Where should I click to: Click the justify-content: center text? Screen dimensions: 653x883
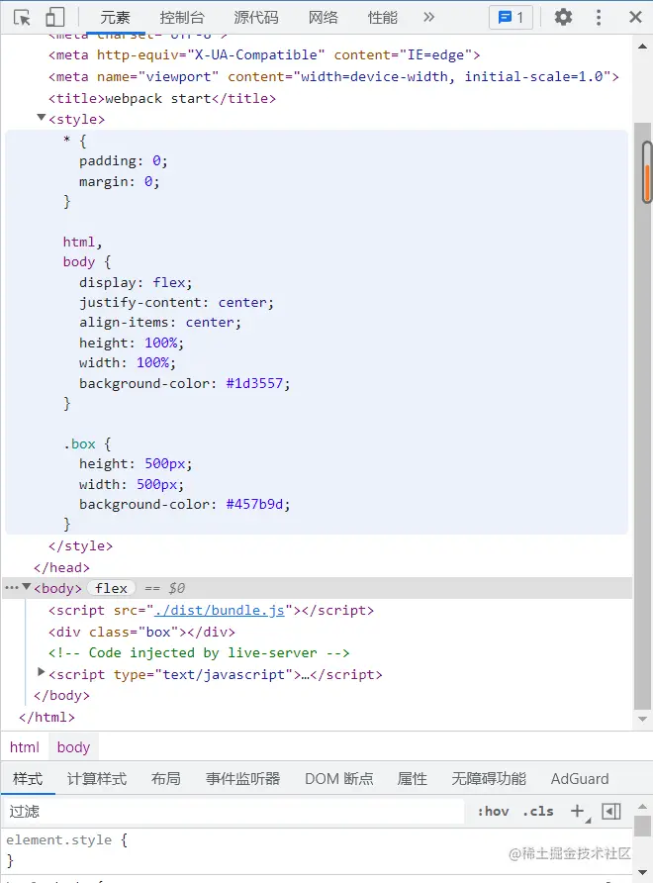coord(176,302)
